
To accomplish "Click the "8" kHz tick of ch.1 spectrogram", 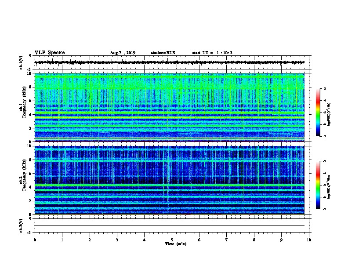I will [x=31, y=87].
